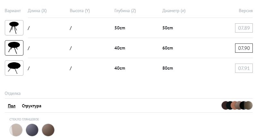
Task: Click the Отделка section heading
Action: point(13,94)
